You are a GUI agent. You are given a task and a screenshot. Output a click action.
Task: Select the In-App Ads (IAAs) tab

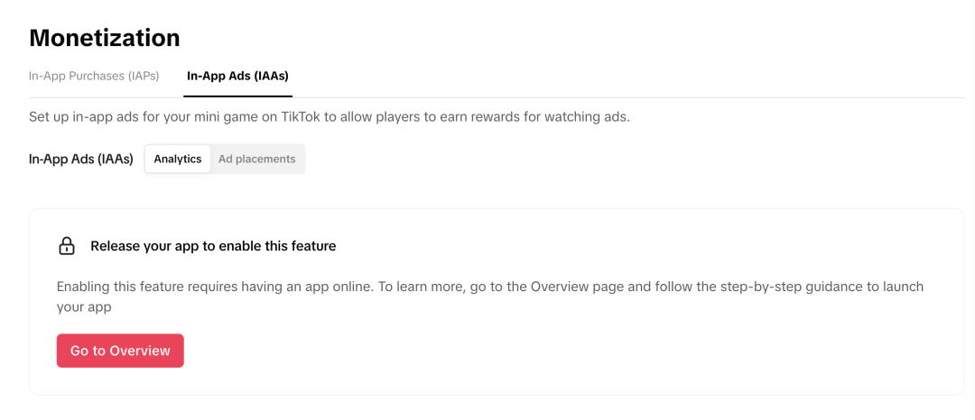237,77
